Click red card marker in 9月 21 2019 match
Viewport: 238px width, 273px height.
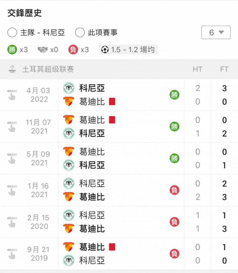click(x=112, y=247)
